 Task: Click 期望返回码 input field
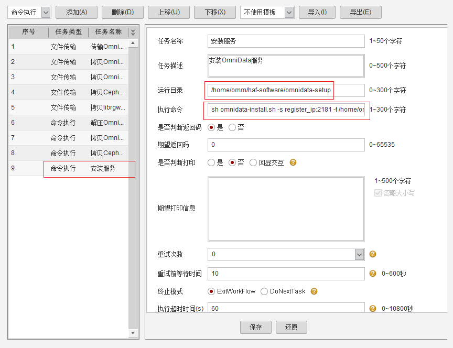[x=286, y=145]
